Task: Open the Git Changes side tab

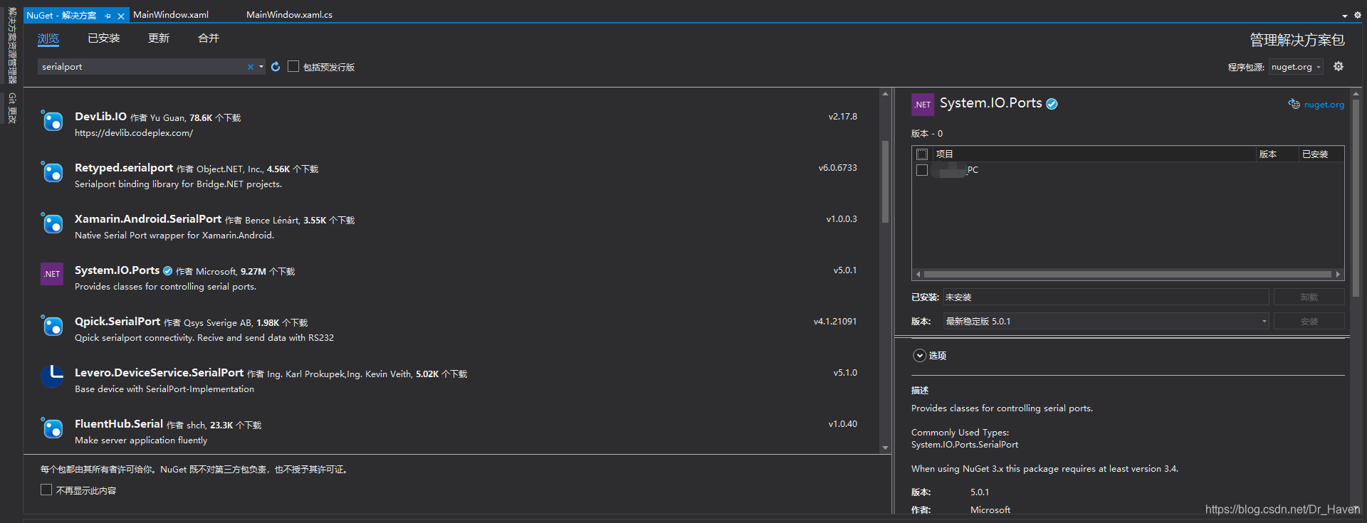Action: 12,108
